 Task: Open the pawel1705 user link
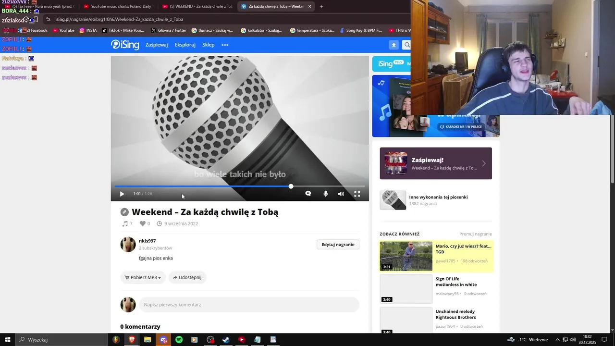point(445,261)
